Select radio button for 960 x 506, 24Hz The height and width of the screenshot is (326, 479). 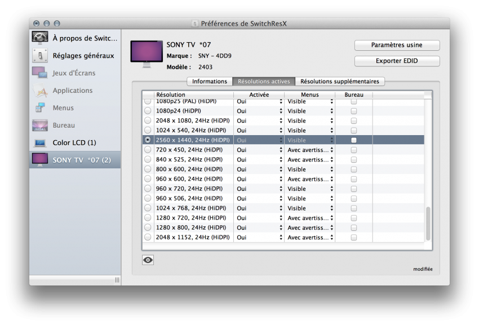click(148, 198)
